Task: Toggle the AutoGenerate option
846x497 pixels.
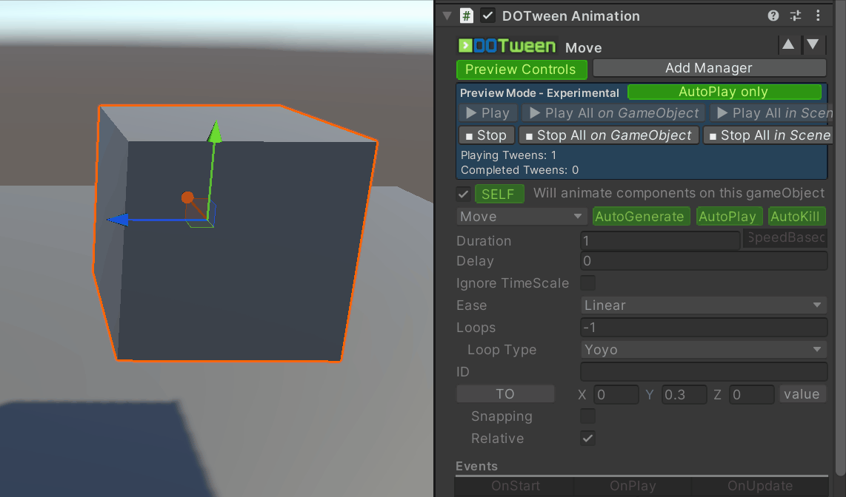Action: [640, 217]
